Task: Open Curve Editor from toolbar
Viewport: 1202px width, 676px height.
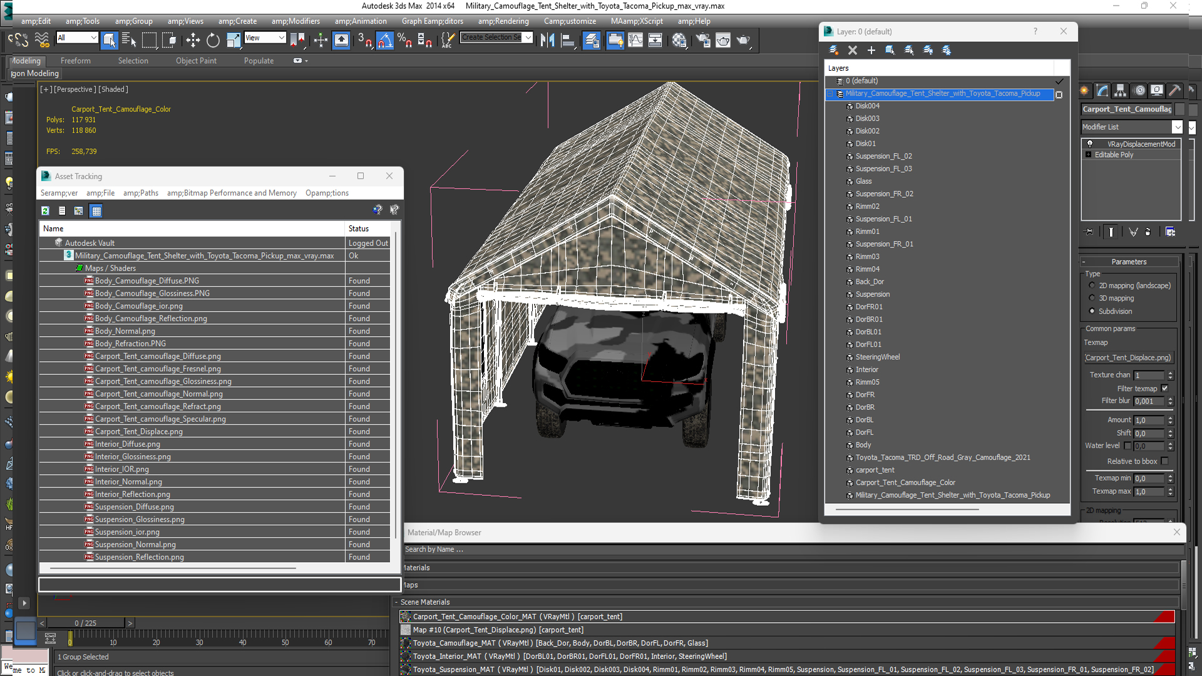Action: (635, 40)
